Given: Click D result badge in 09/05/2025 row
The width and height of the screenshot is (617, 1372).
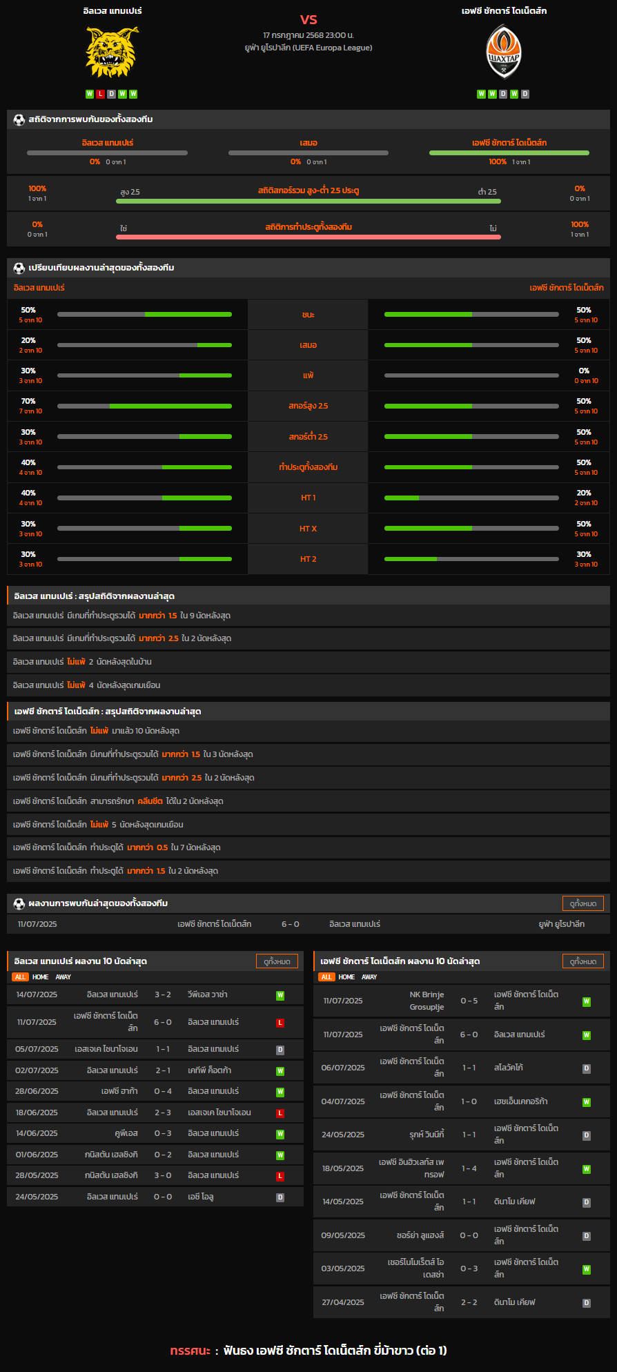Looking at the screenshot, I should pos(587,1236).
